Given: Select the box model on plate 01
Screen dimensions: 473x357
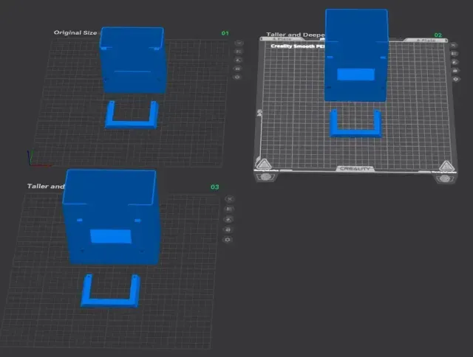Looking at the screenshot, I should point(133,60).
